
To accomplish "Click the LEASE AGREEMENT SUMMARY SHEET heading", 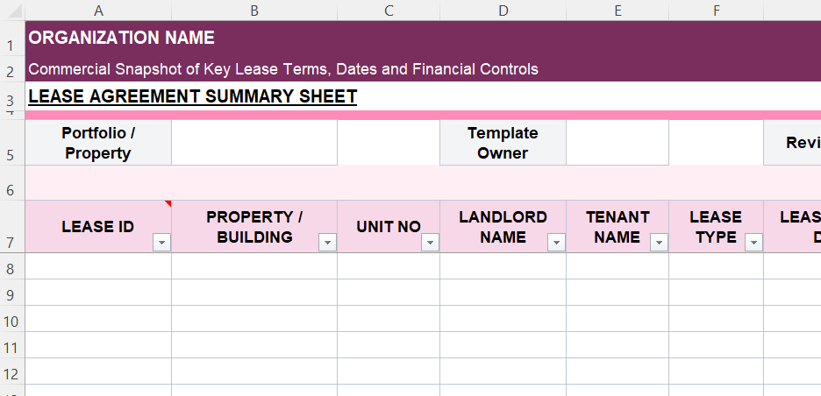I will (193, 96).
